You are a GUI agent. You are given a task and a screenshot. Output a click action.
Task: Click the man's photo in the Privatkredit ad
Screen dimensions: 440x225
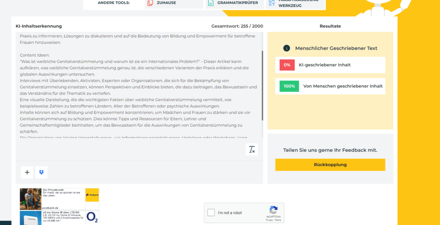point(31,199)
